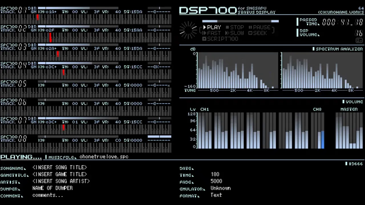Viewport: 365px width, 205px height.
Task: Click the DSP VOLUME value readout
Action: [x=359, y=33]
